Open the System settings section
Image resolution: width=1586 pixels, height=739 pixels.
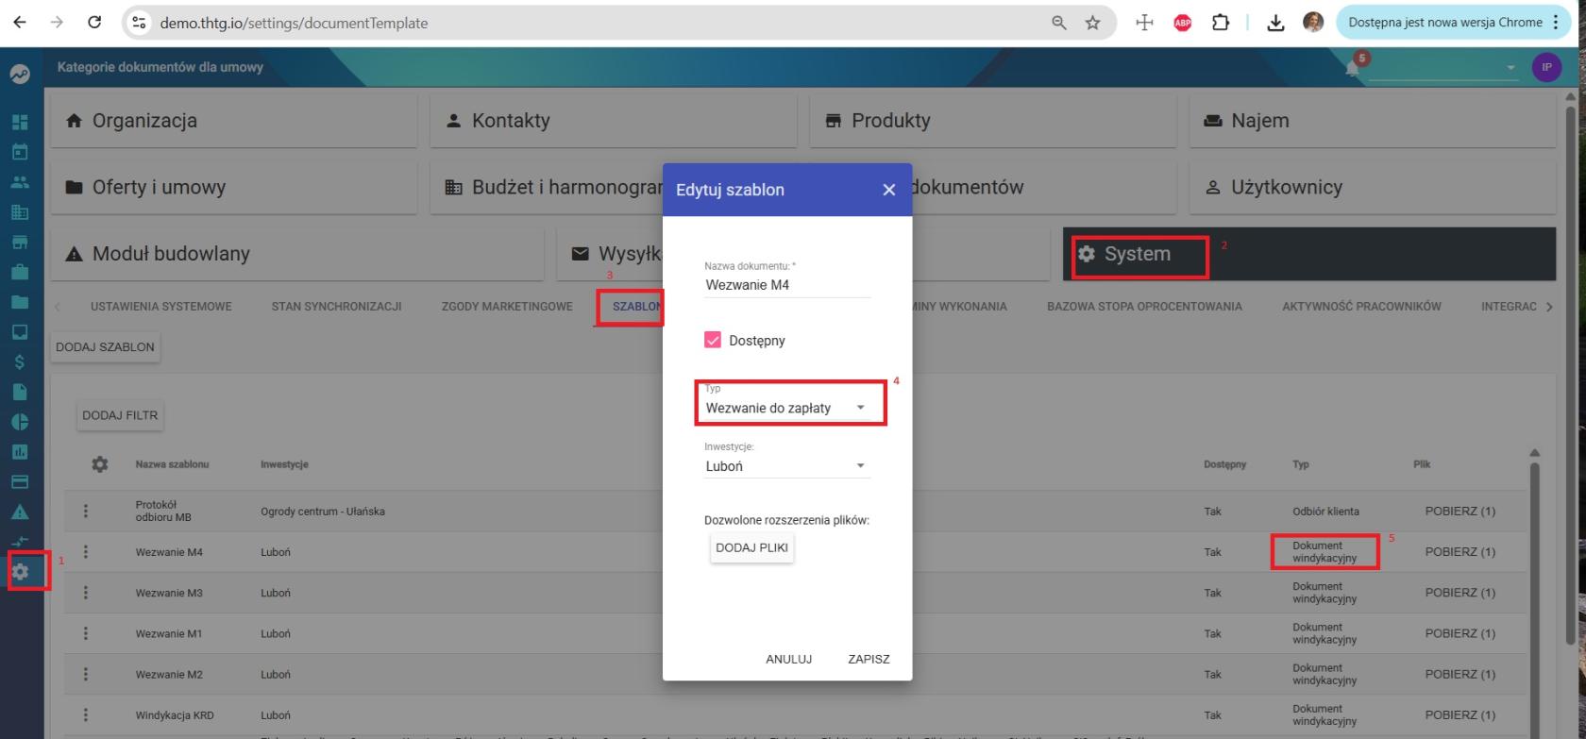click(1308, 254)
